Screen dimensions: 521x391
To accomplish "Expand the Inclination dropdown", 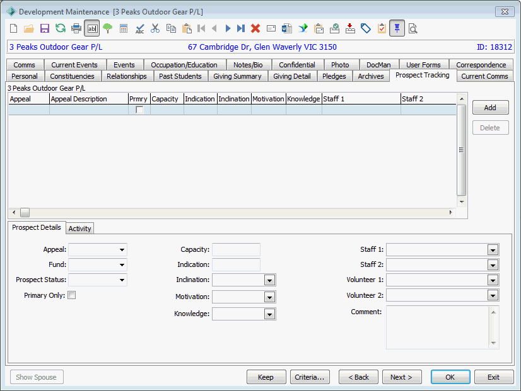I will [269, 280].
